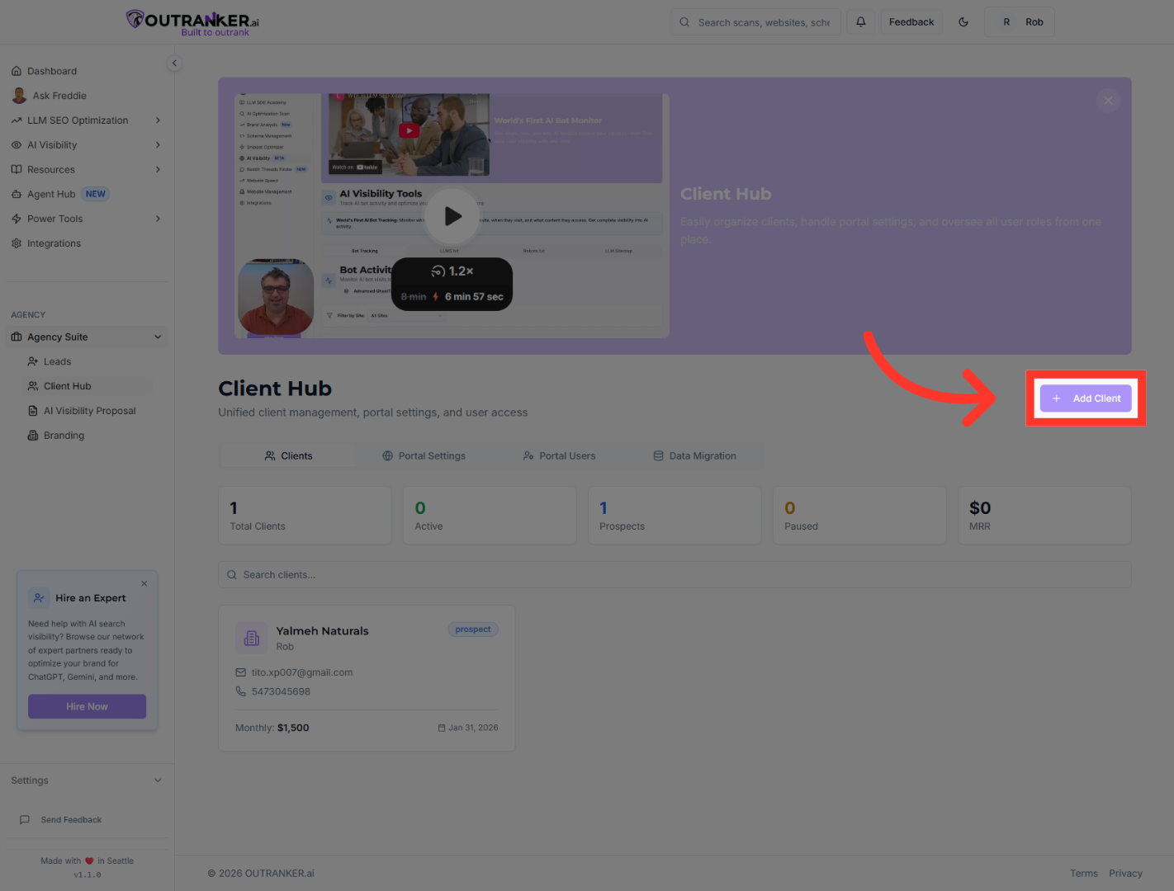The width and height of the screenshot is (1174, 891).
Task: Click the Total Clients stat card
Action: coord(305,516)
